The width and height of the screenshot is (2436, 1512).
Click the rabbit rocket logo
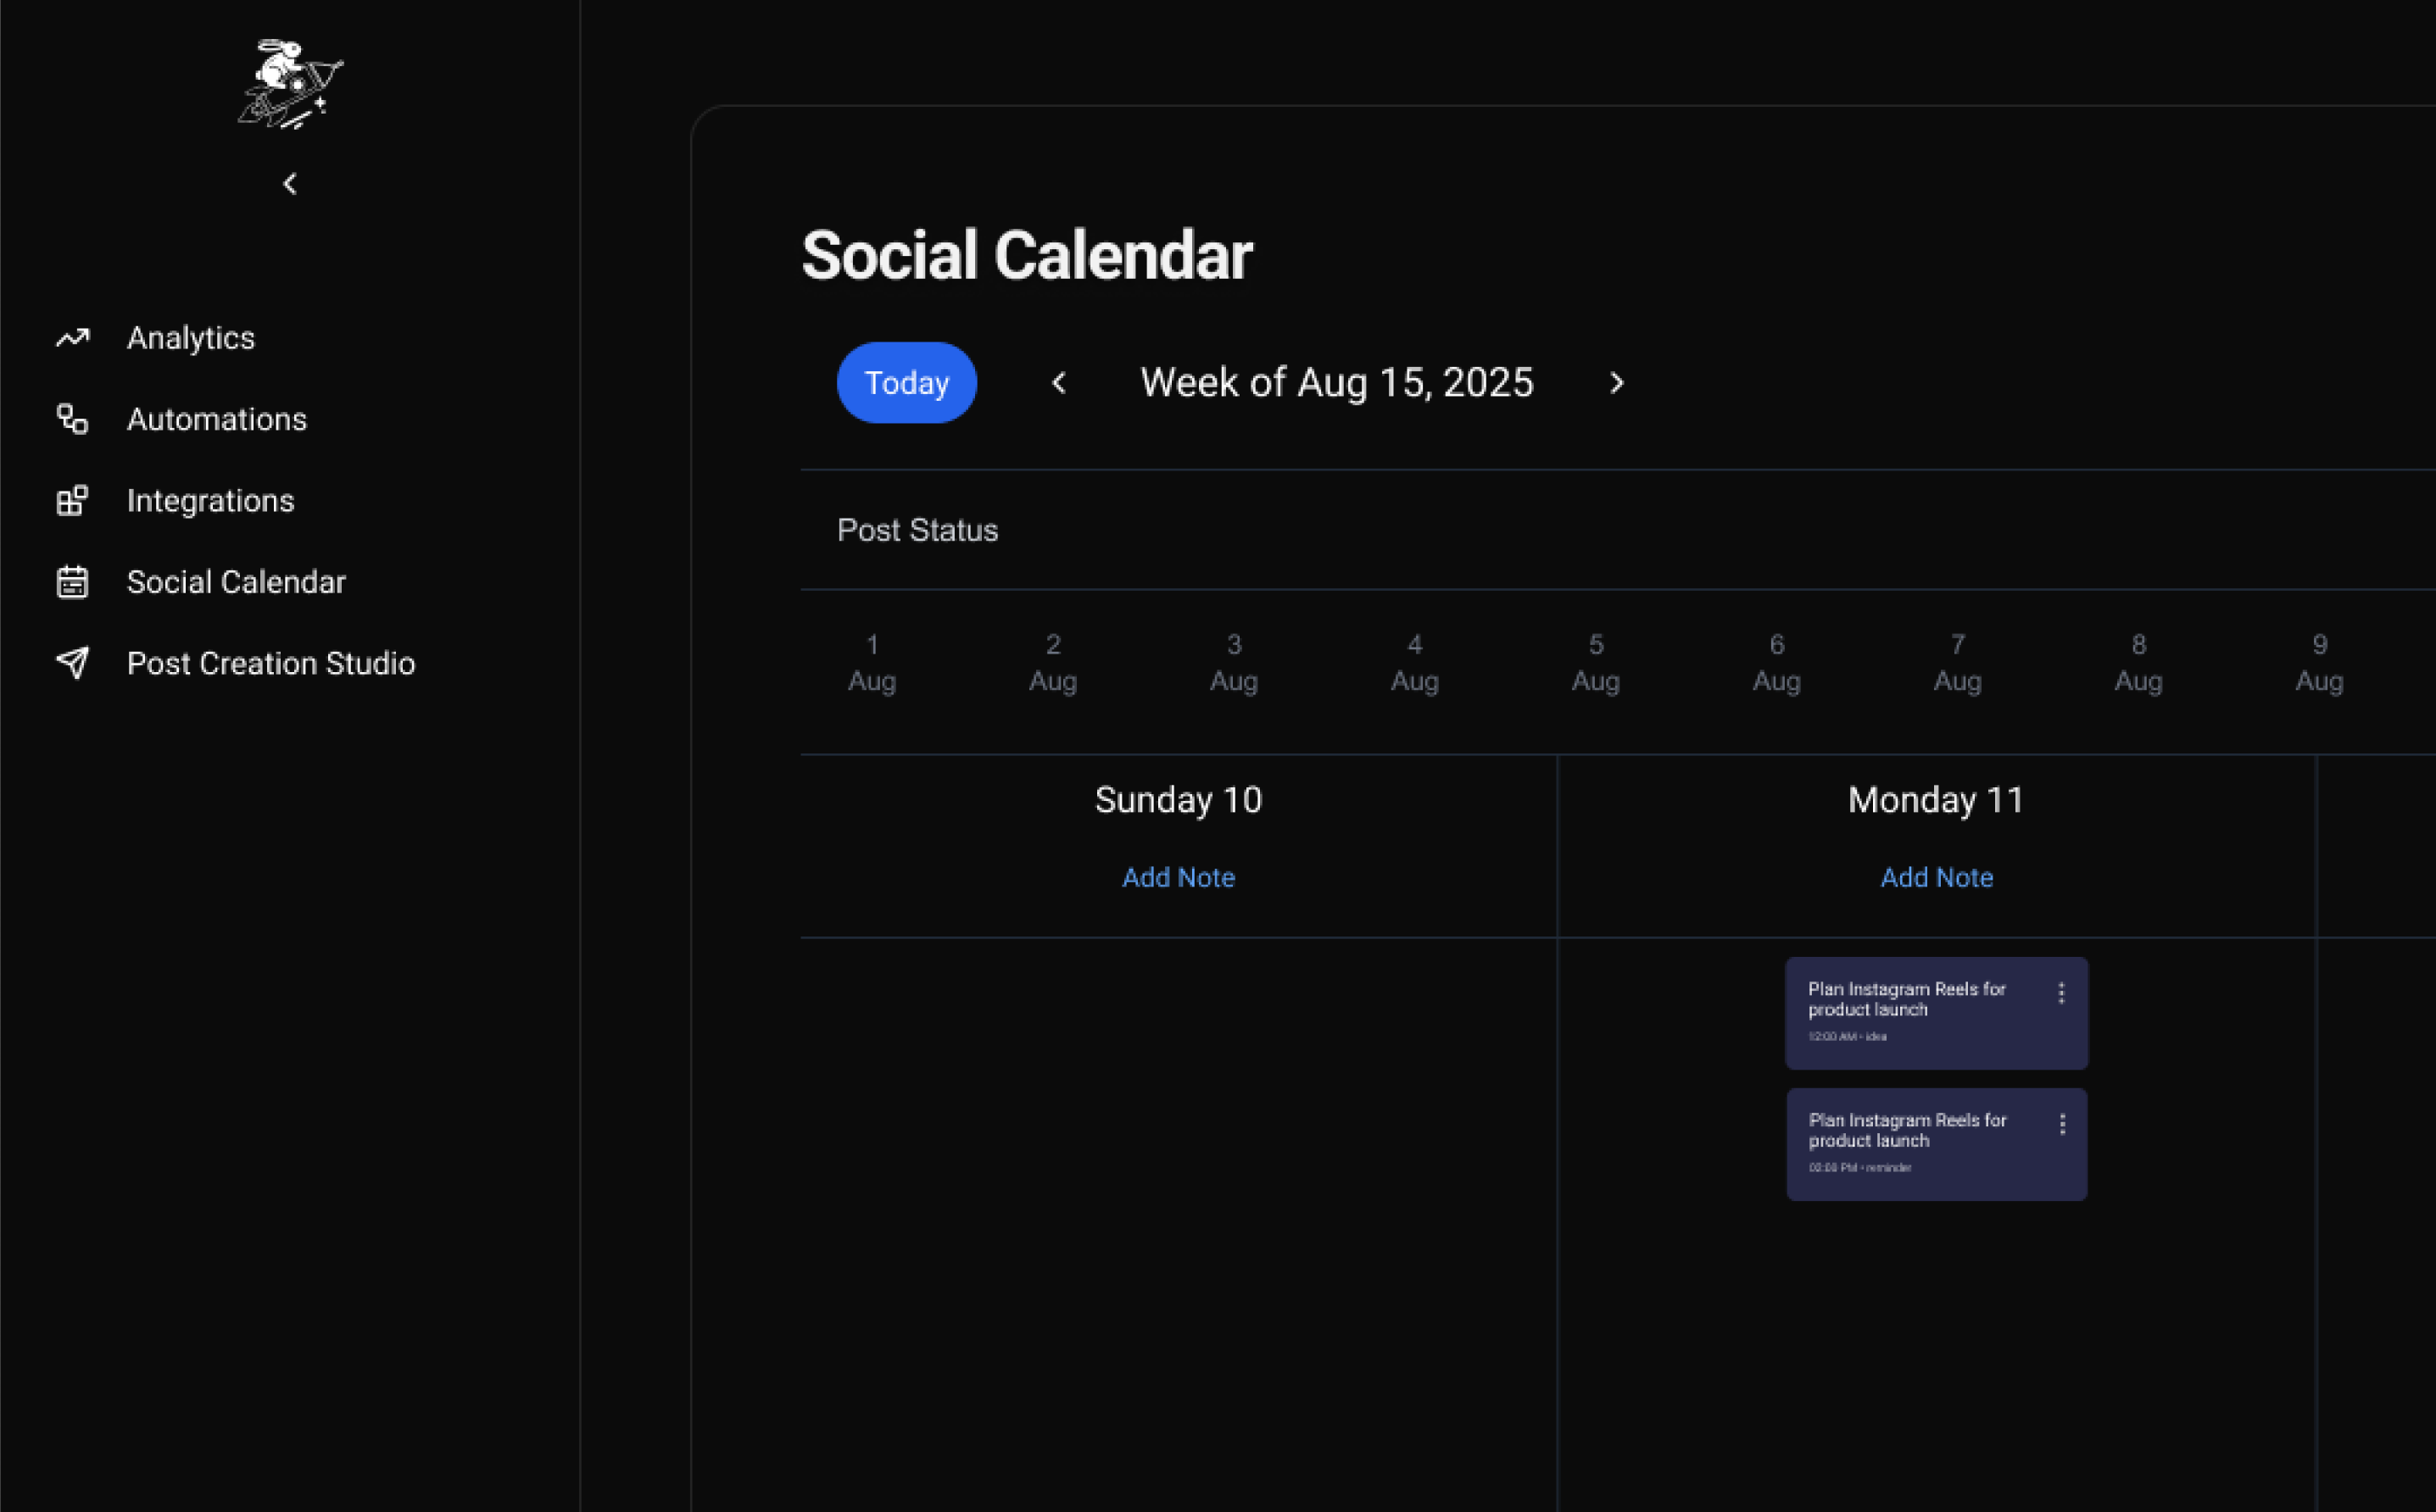point(290,84)
